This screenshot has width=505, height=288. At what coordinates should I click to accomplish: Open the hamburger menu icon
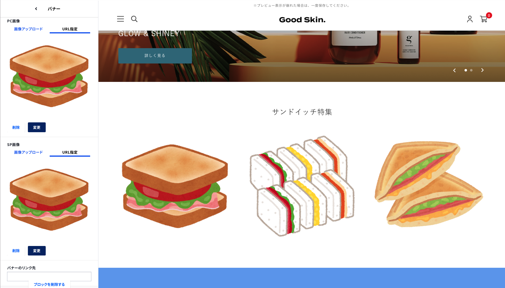coord(121,19)
